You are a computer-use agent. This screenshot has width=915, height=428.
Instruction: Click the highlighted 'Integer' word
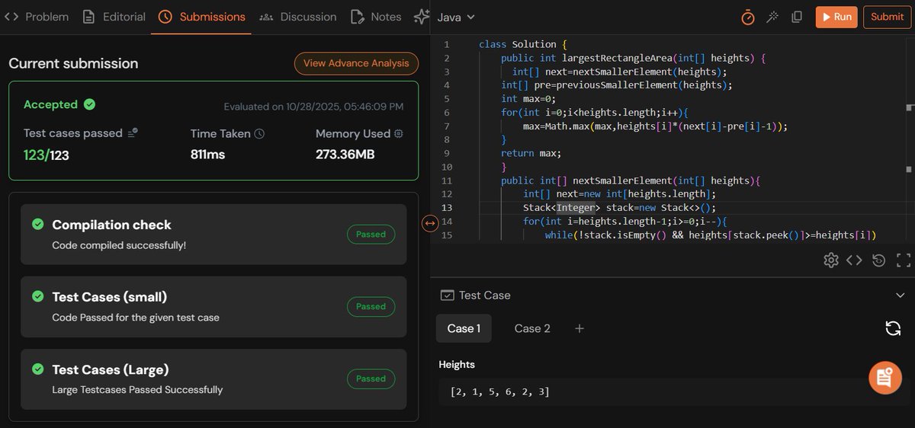pos(574,208)
